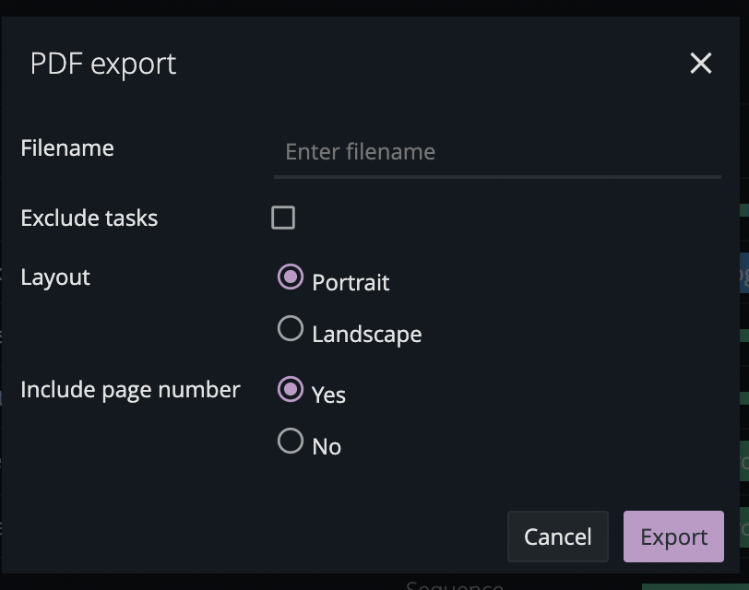Focus the filename input underline
This screenshot has width=749, height=590.
(498, 174)
